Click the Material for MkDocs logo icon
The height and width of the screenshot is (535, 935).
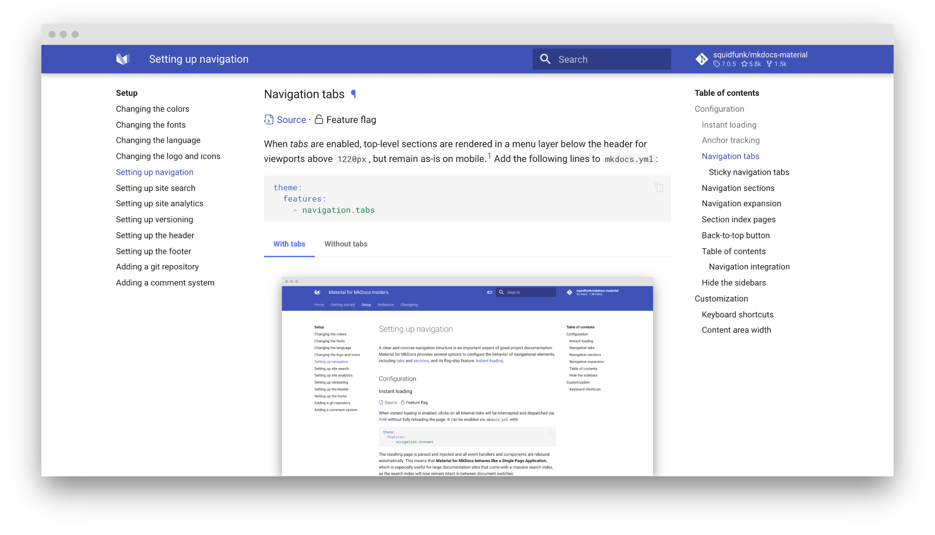point(123,59)
